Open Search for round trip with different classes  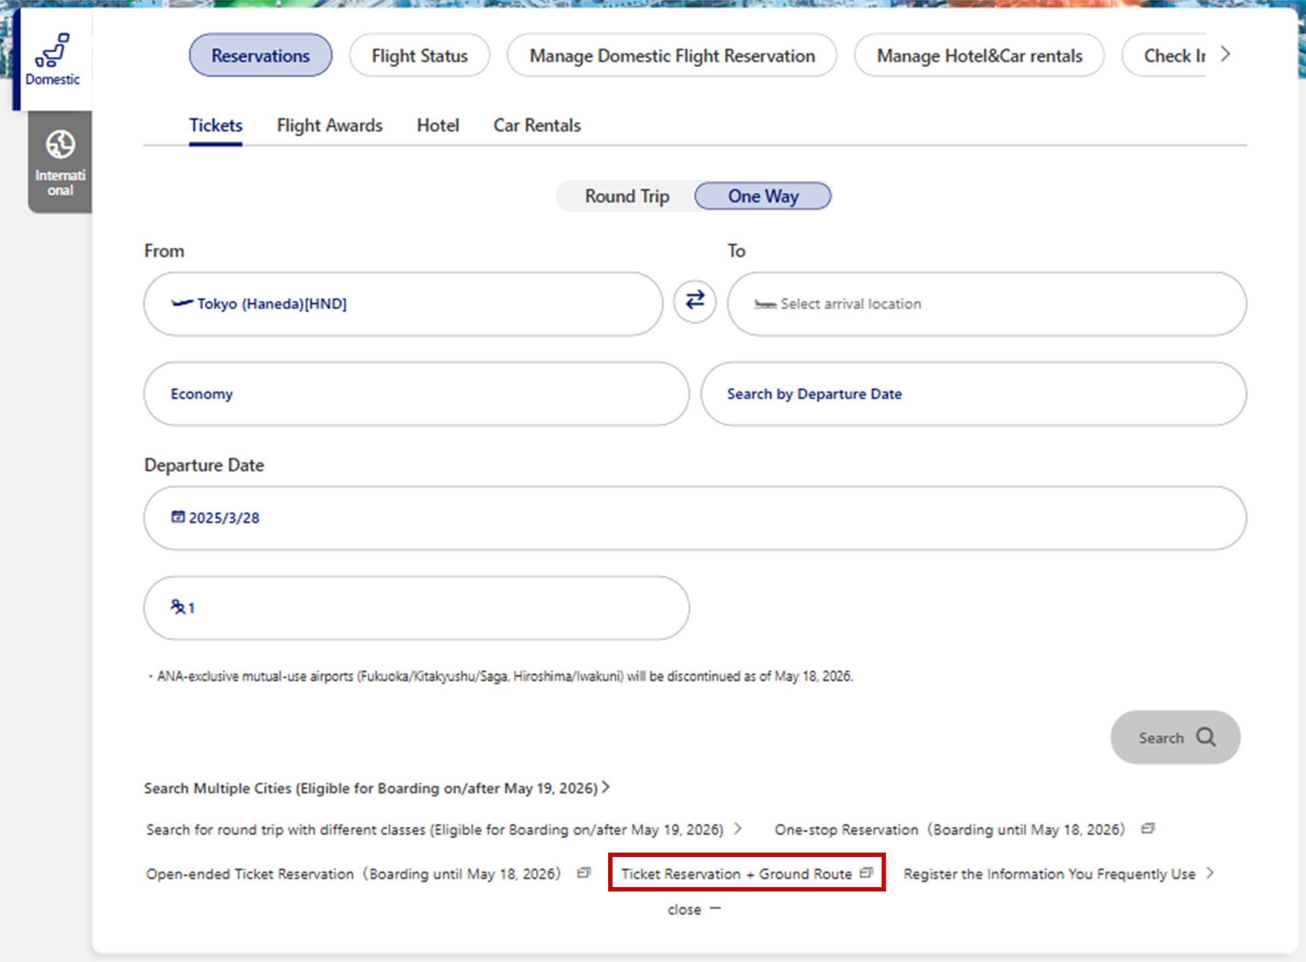pos(444,829)
